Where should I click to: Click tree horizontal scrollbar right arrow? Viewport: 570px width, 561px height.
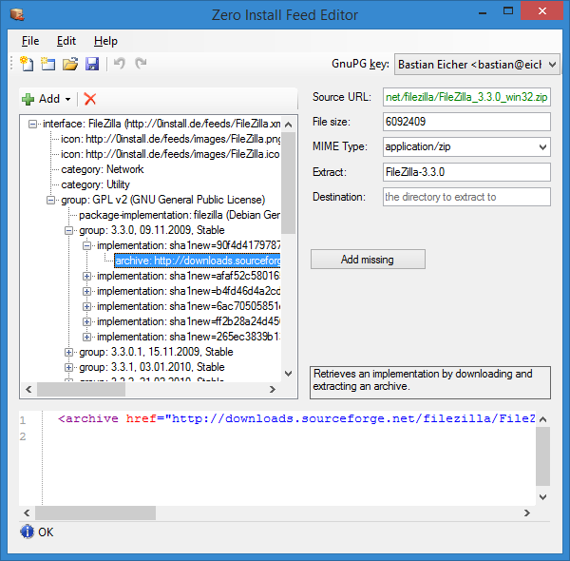click(273, 390)
